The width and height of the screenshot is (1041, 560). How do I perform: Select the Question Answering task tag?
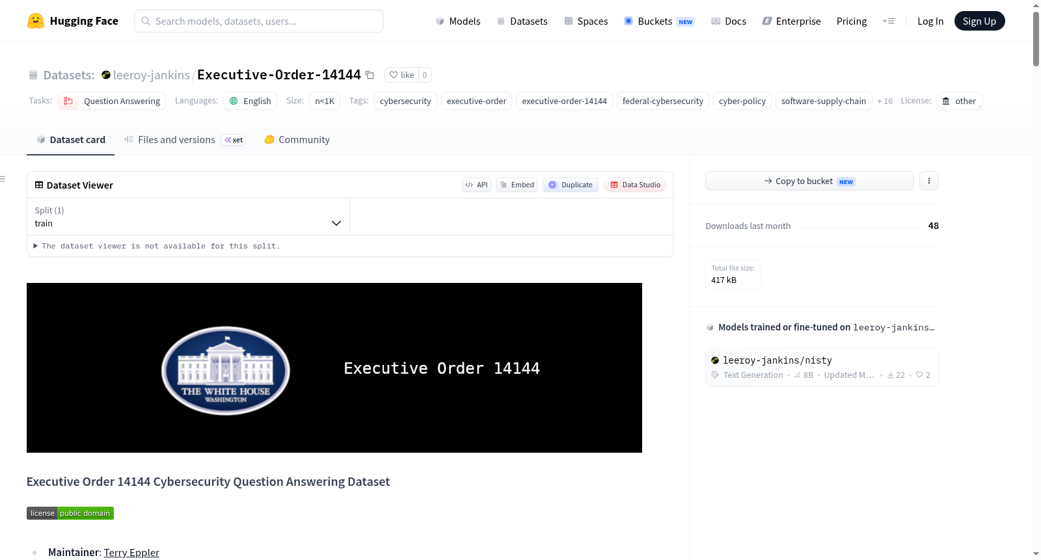pos(112,101)
